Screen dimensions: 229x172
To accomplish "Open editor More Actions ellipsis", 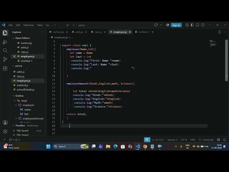I will pyautogui.click(x=225, y=32).
